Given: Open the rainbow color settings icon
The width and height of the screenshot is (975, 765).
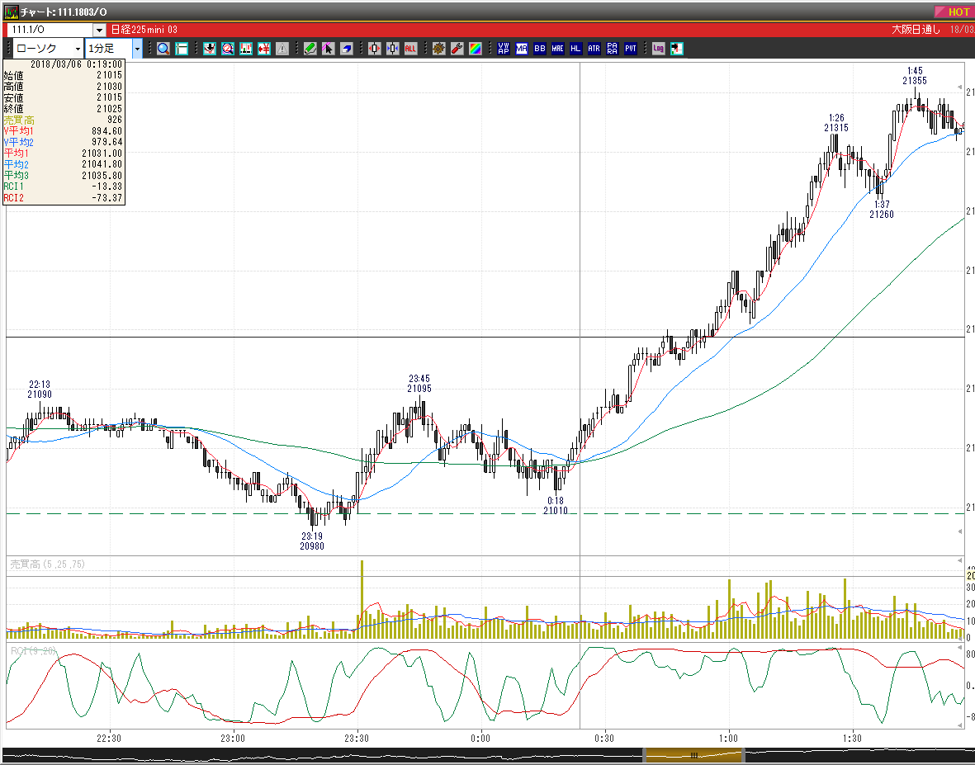Looking at the screenshot, I should coord(475,49).
